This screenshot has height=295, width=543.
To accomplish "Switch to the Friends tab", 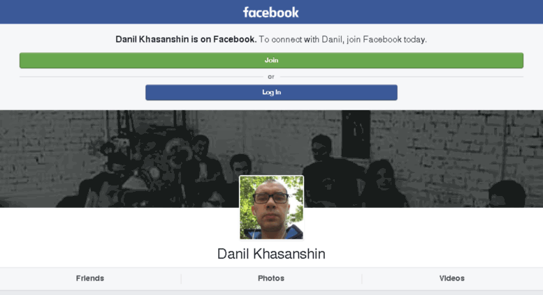I will (90, 278).
